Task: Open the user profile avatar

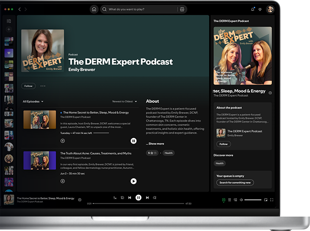Action: (x=270, y=9)
